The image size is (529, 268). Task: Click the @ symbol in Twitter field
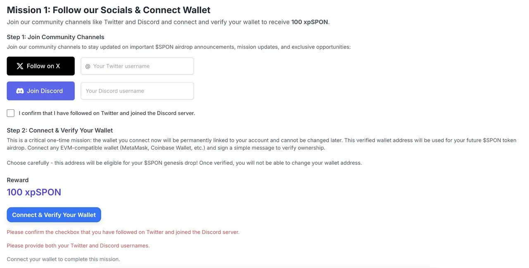(x=88, y=66)
